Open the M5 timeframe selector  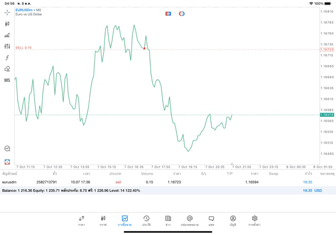click(x=7, y=80)
